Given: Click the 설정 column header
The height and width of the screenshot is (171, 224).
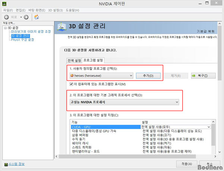Looking at the screenshot, I should pos(145,122).
